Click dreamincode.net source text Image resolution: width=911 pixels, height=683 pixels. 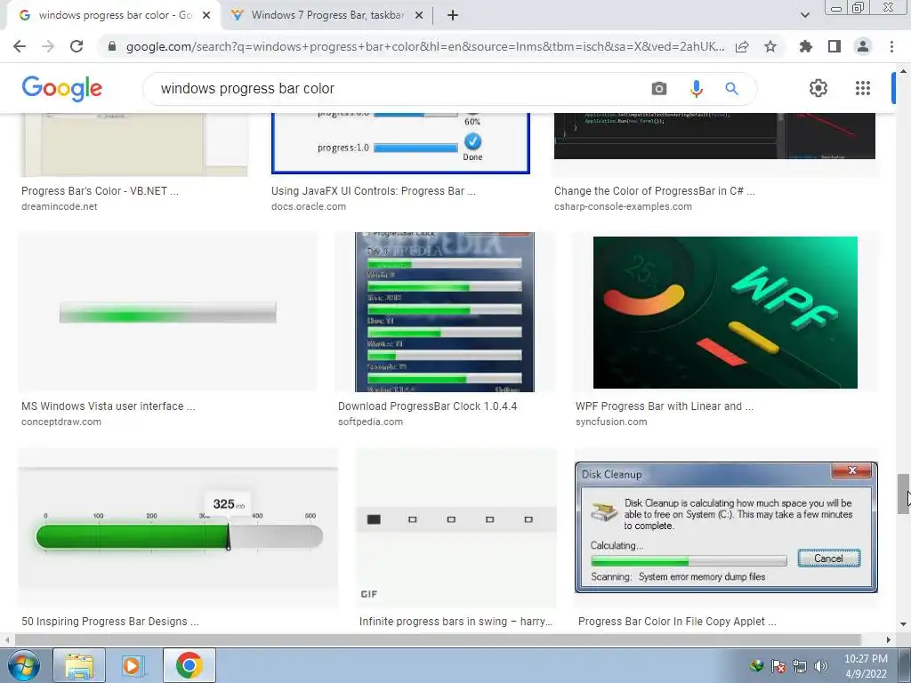(60, 206)
